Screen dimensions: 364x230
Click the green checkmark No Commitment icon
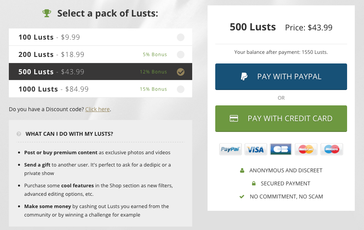(x=242, y=197)
